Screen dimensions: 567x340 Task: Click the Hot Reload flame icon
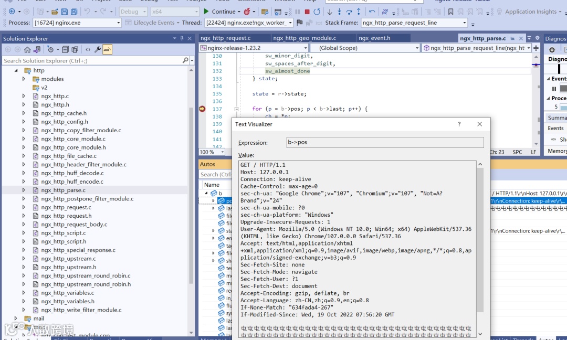[x=247, y=12]
